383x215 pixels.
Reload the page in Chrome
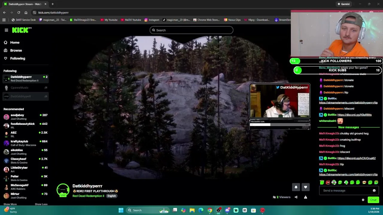[19, 13]
